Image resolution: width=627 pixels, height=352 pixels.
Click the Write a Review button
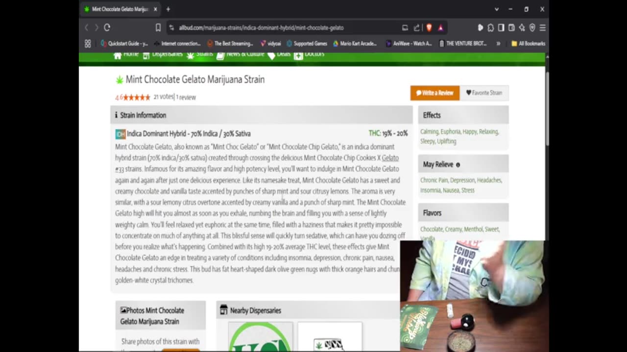point(435,93)
